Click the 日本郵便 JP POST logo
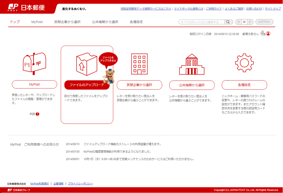The height and width of the screenshot is (193, 283). point(26,8)
